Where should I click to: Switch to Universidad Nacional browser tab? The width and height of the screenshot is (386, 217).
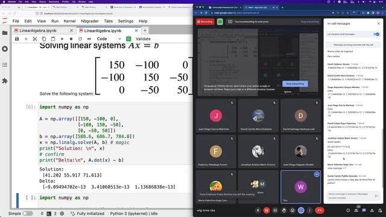coord(224,7)
